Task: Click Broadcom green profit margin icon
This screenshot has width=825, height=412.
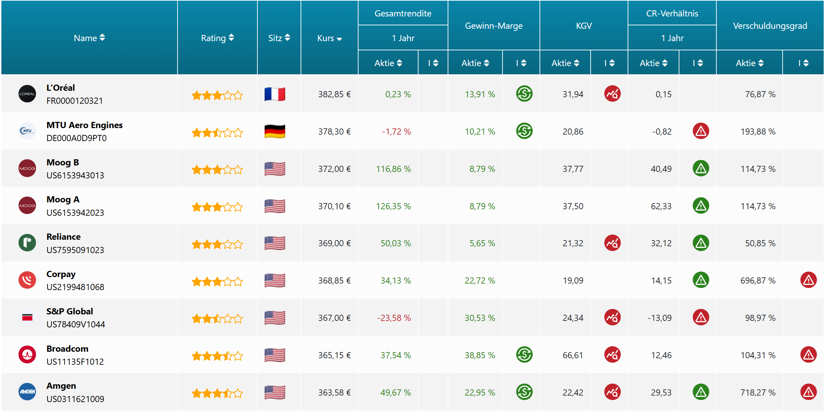Action: (524, 355)
